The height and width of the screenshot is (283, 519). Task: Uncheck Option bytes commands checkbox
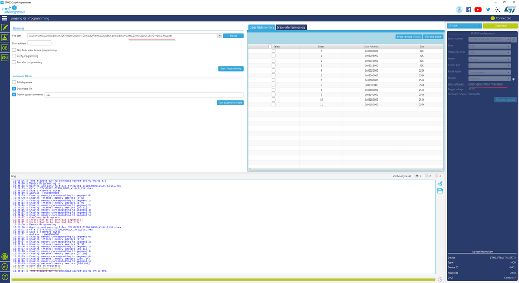14,94
